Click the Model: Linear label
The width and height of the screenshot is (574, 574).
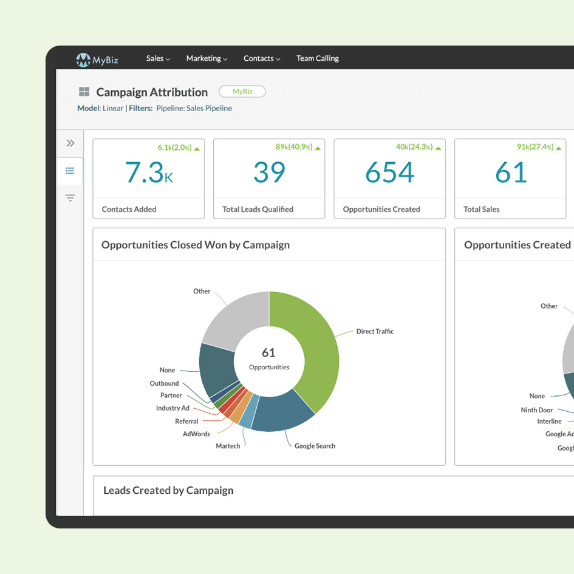click(100, 109)
